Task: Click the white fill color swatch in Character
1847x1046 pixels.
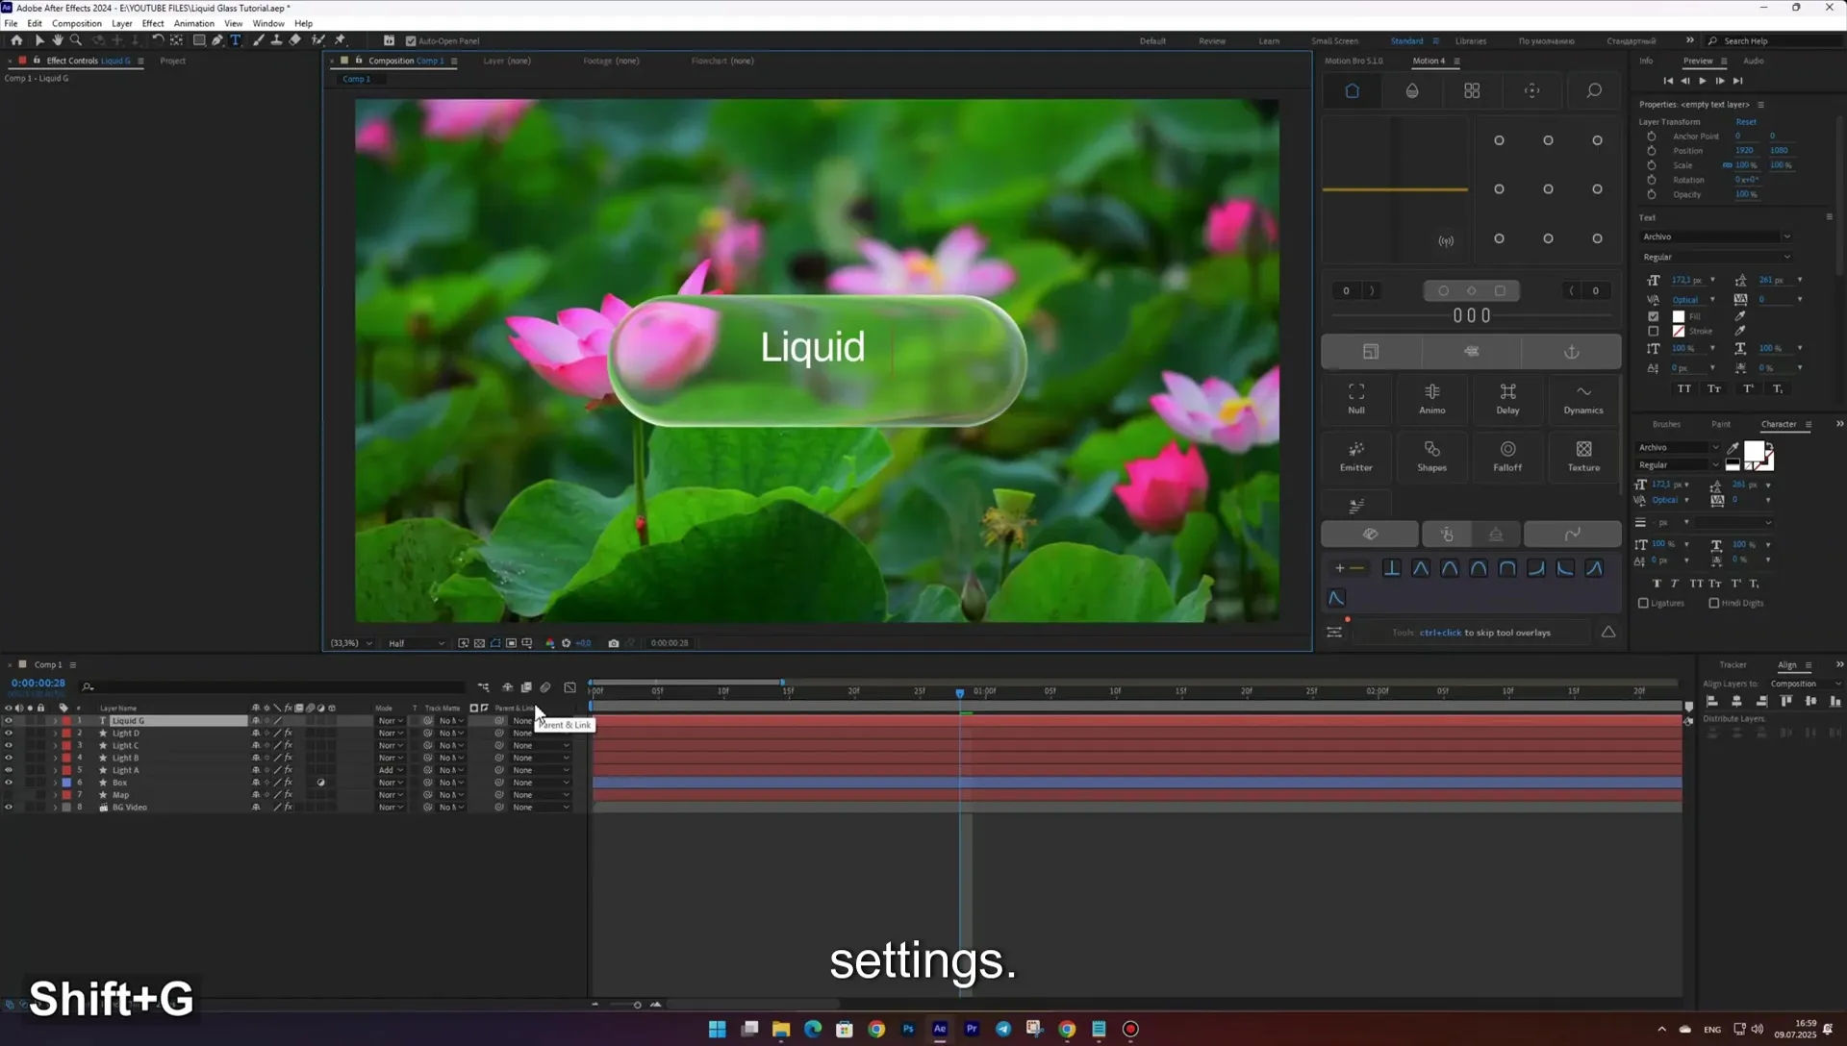Action: coord(1754,452)
